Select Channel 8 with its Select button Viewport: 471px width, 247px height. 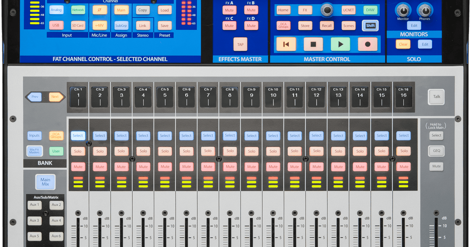click(230, 135)
